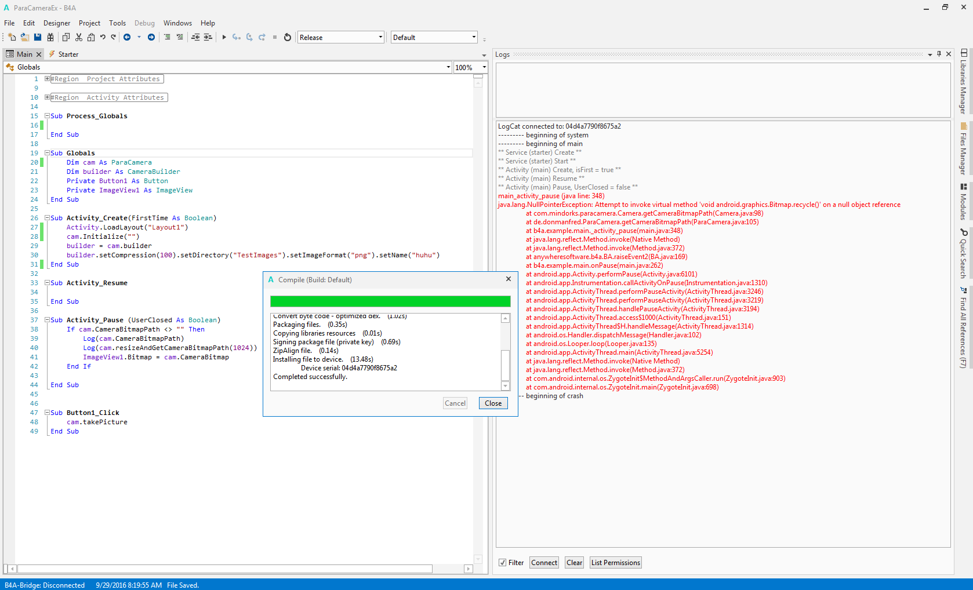The width and height of the screenshot is (973, 590).
Task: Collapse Sub Process_Globals
Action: tap(48, 116)
